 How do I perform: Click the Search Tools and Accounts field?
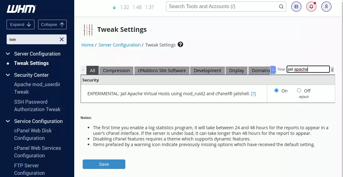coord(222,7)
